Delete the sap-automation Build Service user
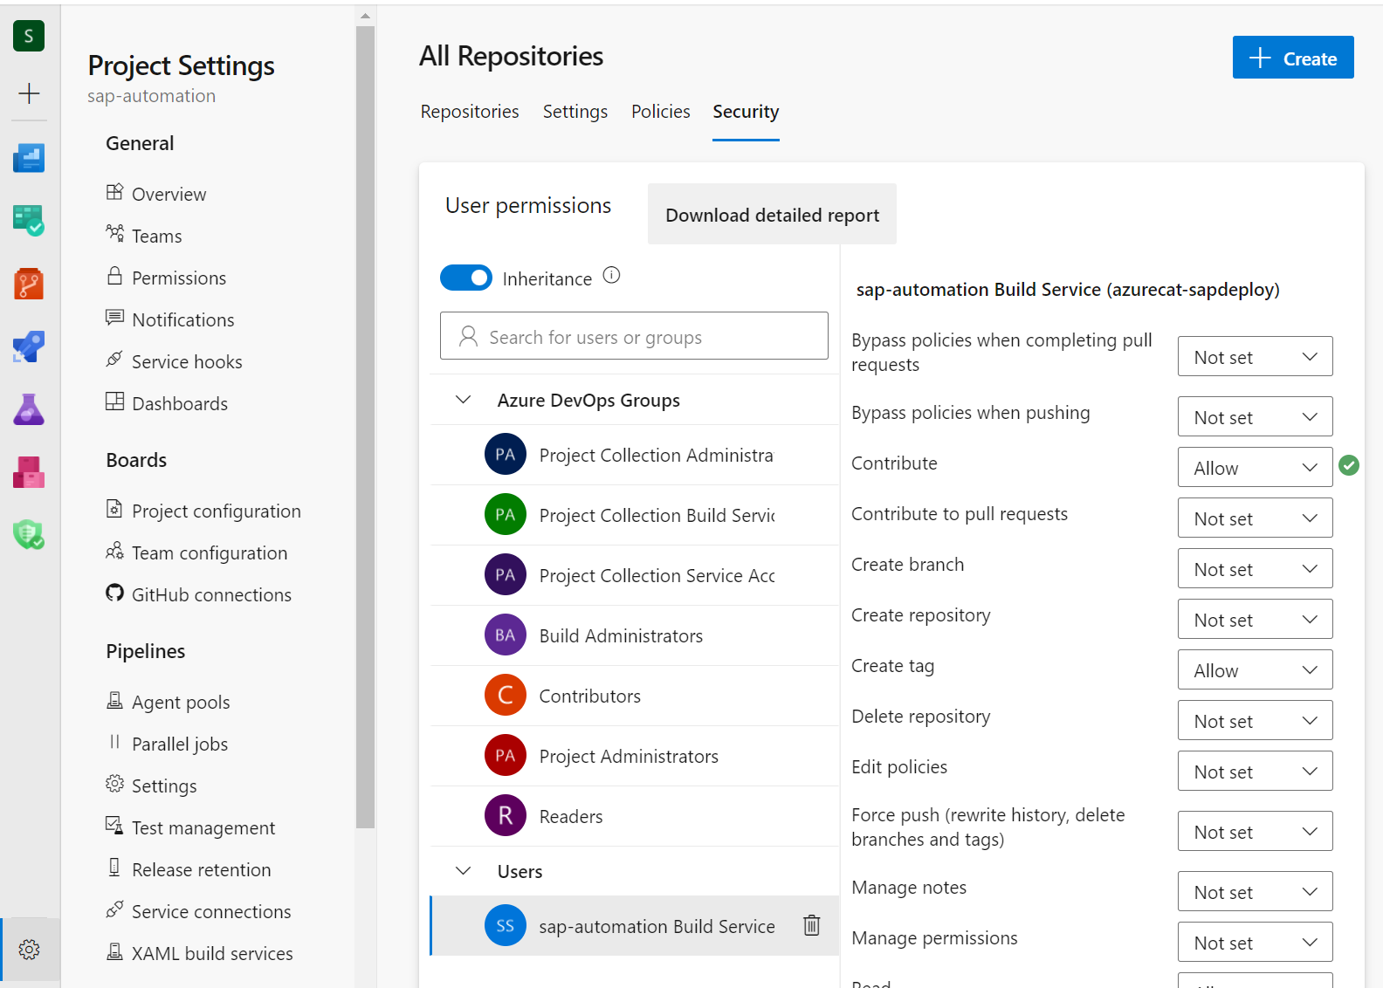Image resolution: width=1383 pixels, height=988 pixels. click(x=811, y=925)
